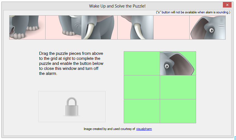
Task: Pick the second strip piece with single foot
Action: (x=63, y=27)
